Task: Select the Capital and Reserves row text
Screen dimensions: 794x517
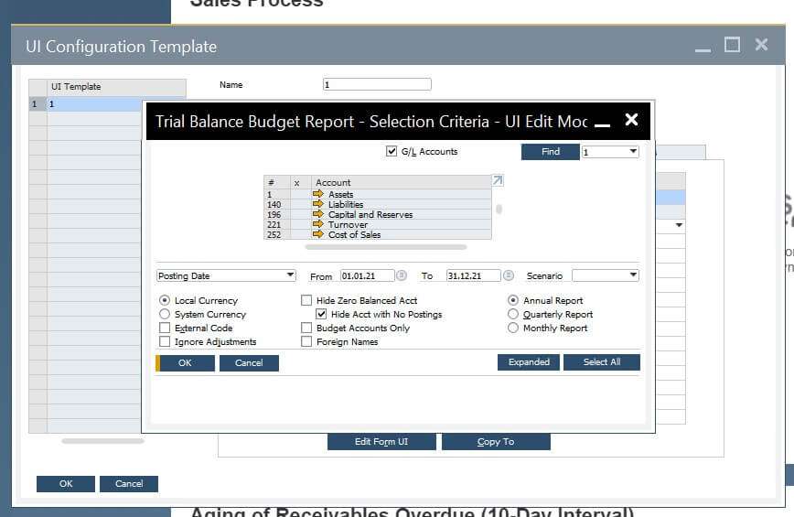Action: [370, 215]
